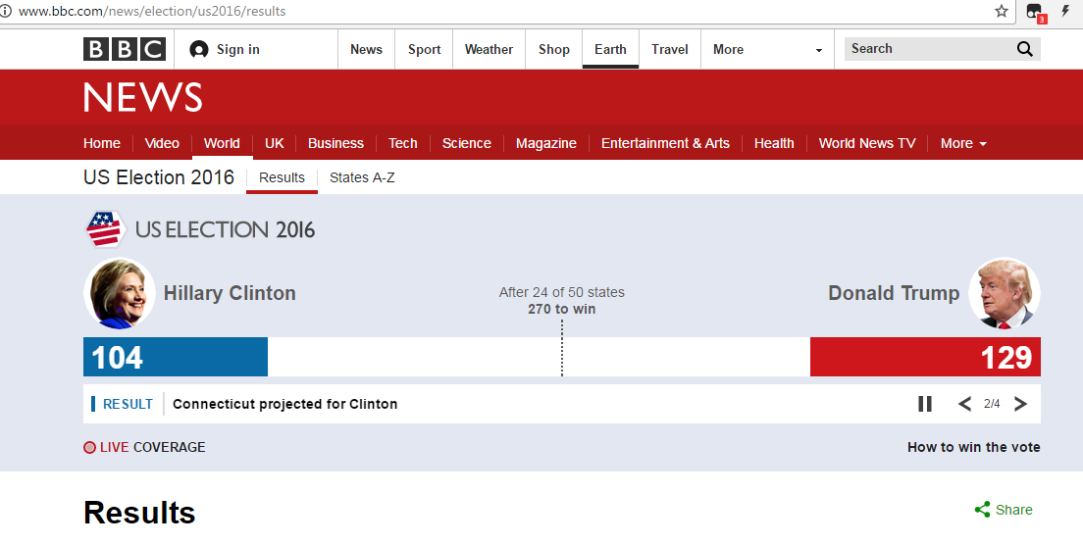Switch to the States A-Z tab
This screenshot has width=1083, height=545.
pyautogui.click(x=362, y=177)
